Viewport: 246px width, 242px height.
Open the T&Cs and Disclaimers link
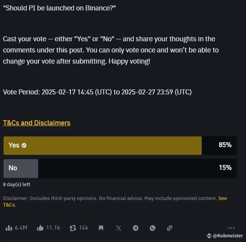[x=37, y=123]
